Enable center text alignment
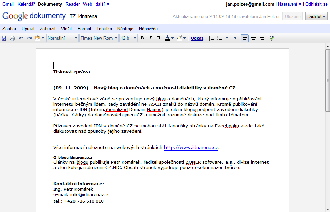 pyautogui.click(x=253, y=38)
